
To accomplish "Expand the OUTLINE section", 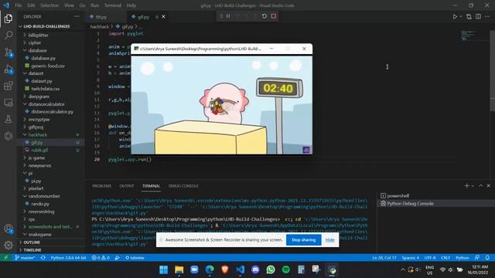I will 32,242.
